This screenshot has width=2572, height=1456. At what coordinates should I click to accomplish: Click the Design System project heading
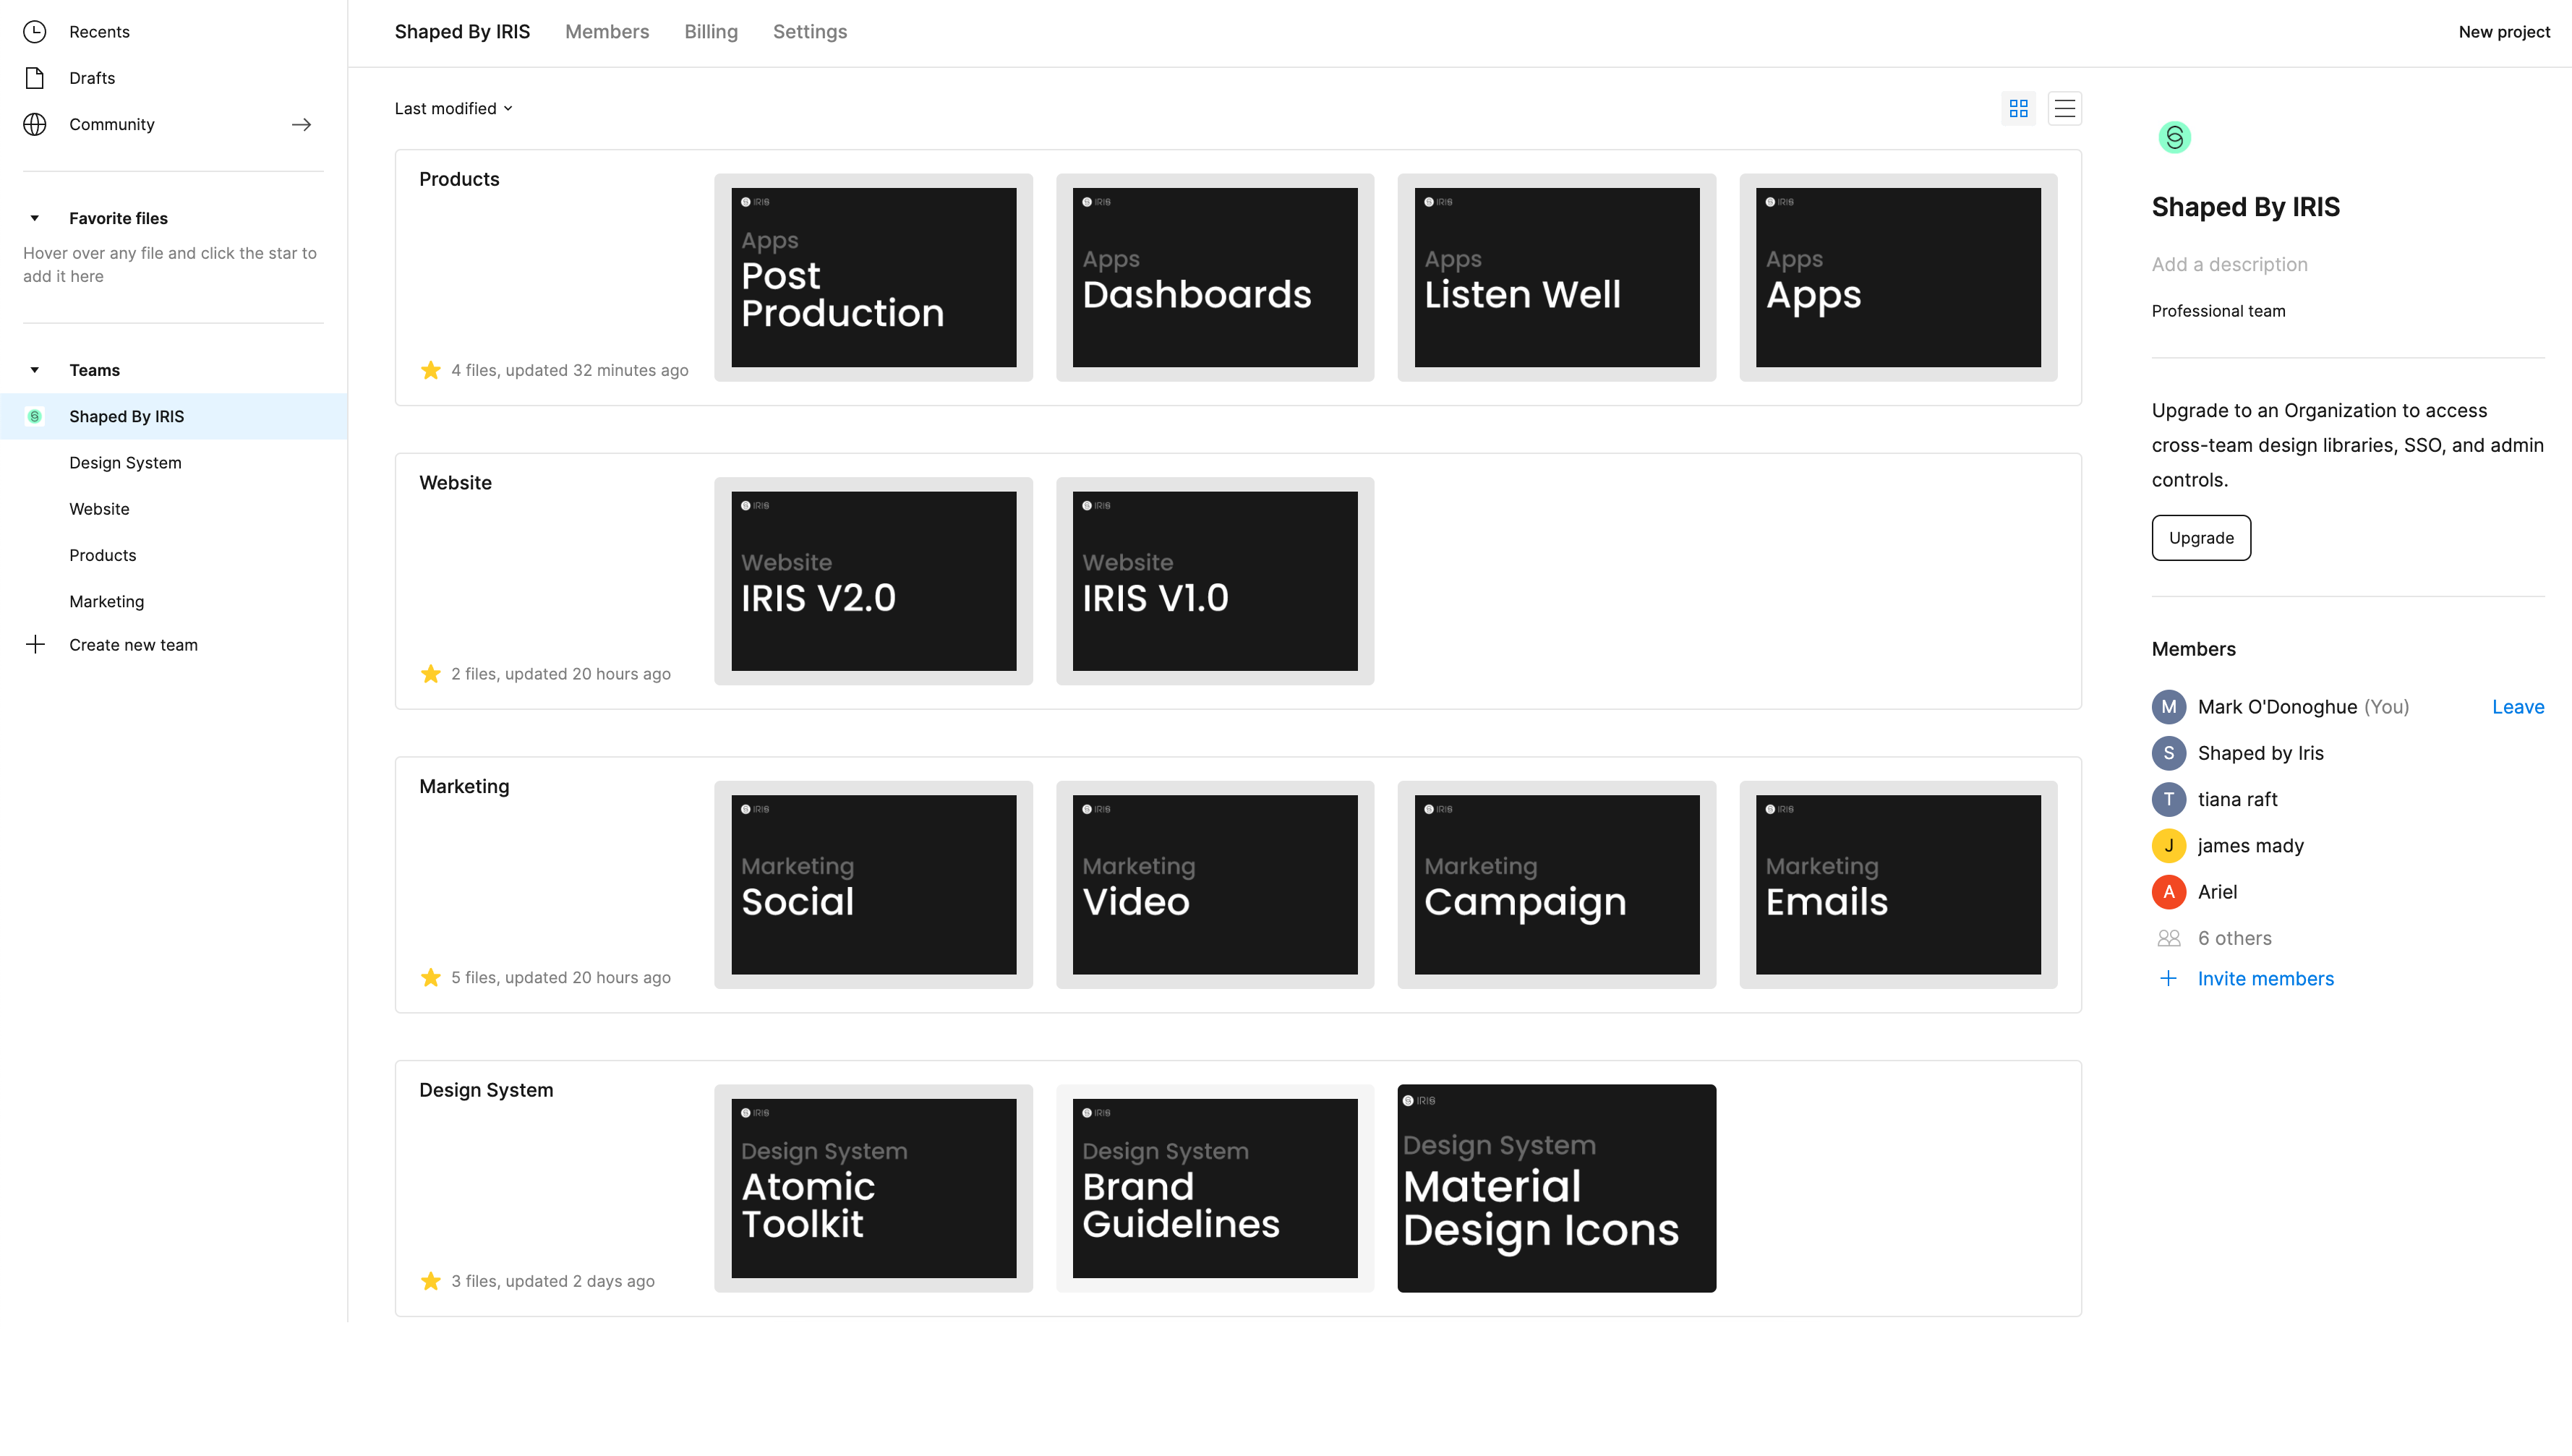(x=486, y=1090)
